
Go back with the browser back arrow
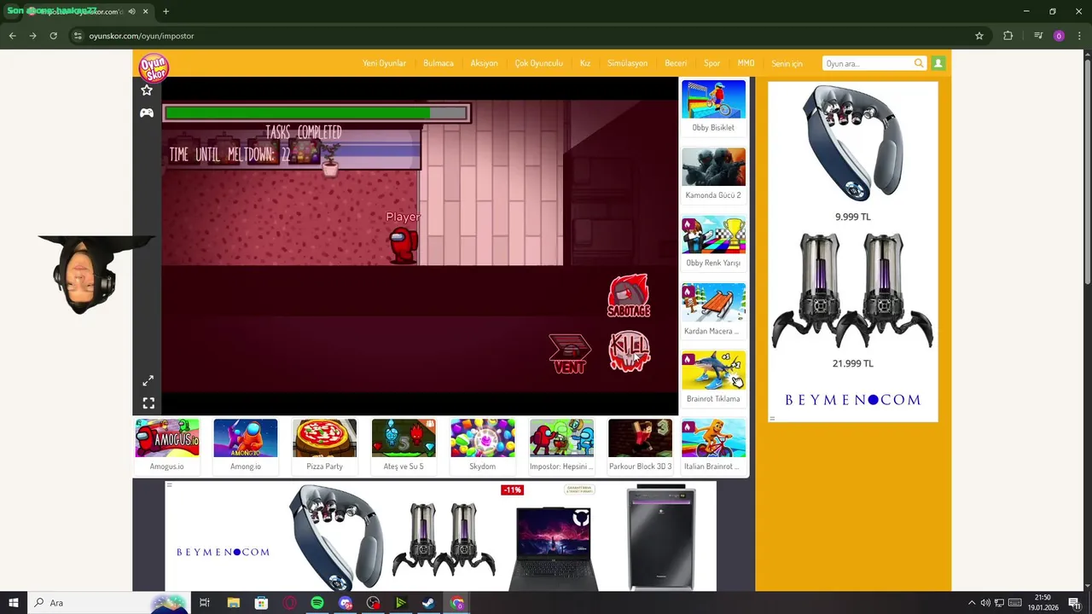(x=12, y=36)
